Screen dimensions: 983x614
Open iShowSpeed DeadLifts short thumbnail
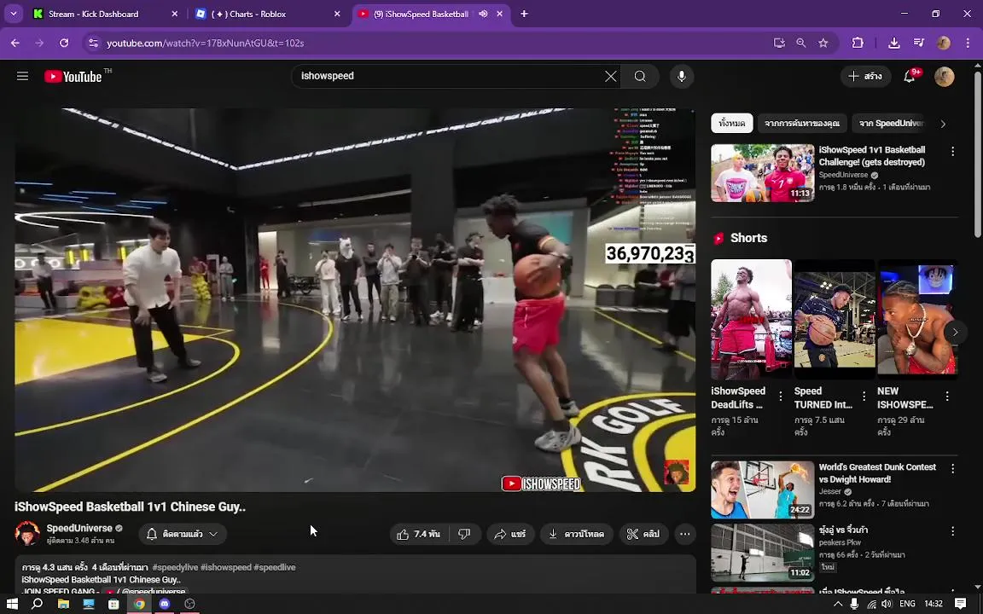pyautogui.click(x=751, y=319)
